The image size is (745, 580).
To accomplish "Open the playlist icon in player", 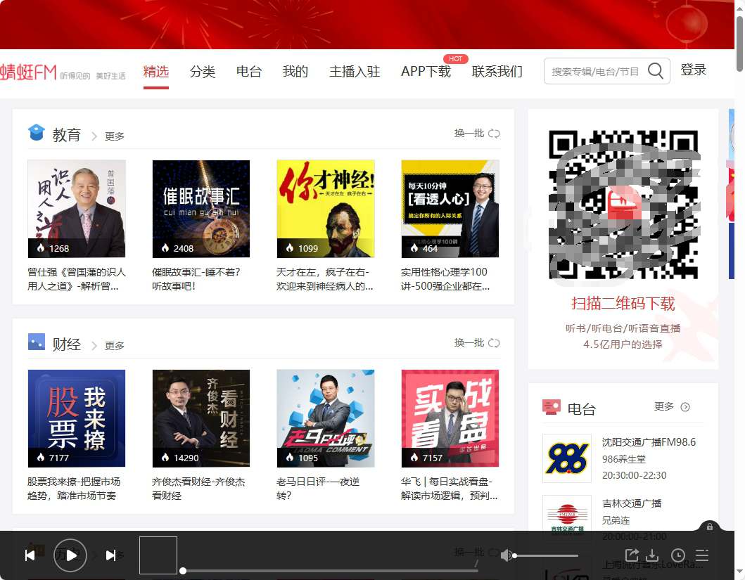I will pyautogui.click(x=702, y=555).
